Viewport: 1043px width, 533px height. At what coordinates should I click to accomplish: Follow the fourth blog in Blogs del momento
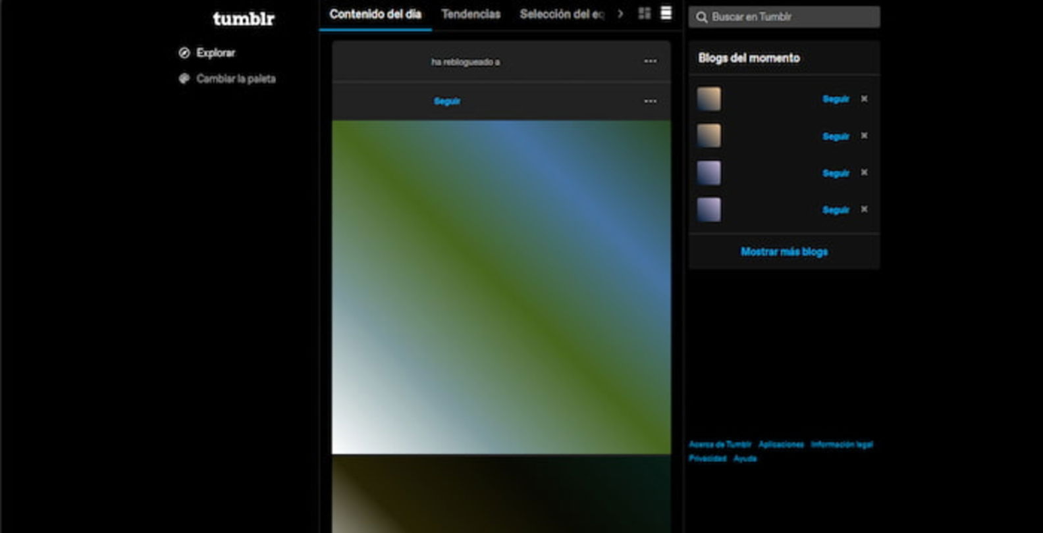tap(836, 210)
